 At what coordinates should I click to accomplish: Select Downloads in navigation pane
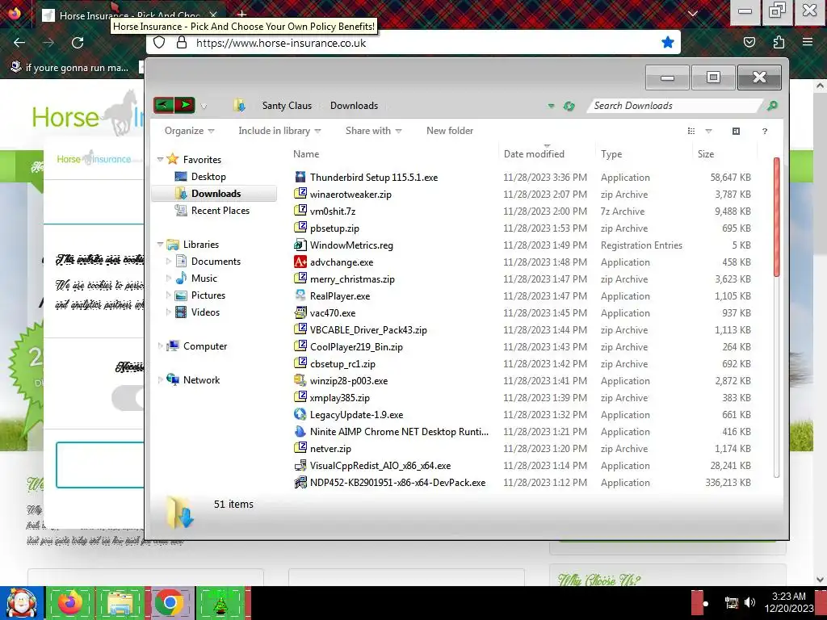click(214, 194)
